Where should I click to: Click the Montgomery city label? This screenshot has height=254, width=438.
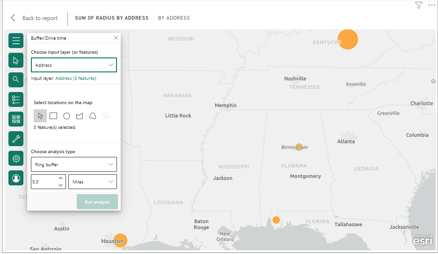pyautogui.click(x=305, y=176)
